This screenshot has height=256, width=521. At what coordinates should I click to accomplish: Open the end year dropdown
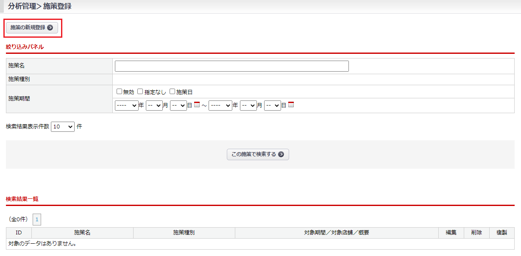(x=221, y=106)
